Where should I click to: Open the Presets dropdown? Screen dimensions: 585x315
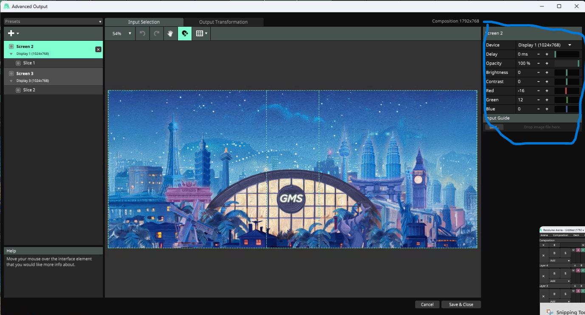53,22
